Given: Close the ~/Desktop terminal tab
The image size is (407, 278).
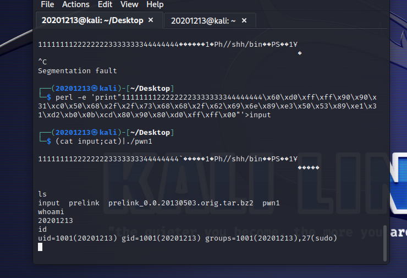Looking at the screenshot, I should [151, 20].
